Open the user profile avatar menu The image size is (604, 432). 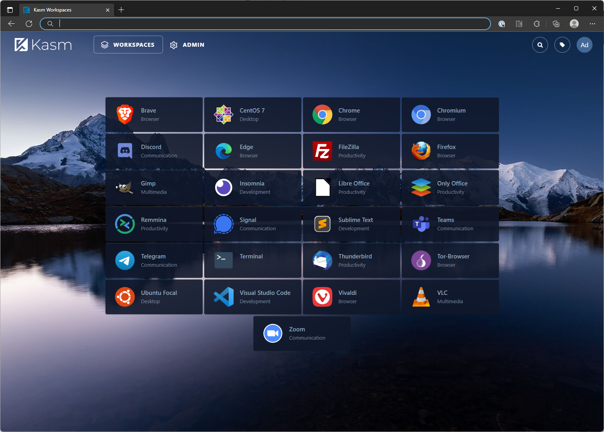tap(584, 45)
